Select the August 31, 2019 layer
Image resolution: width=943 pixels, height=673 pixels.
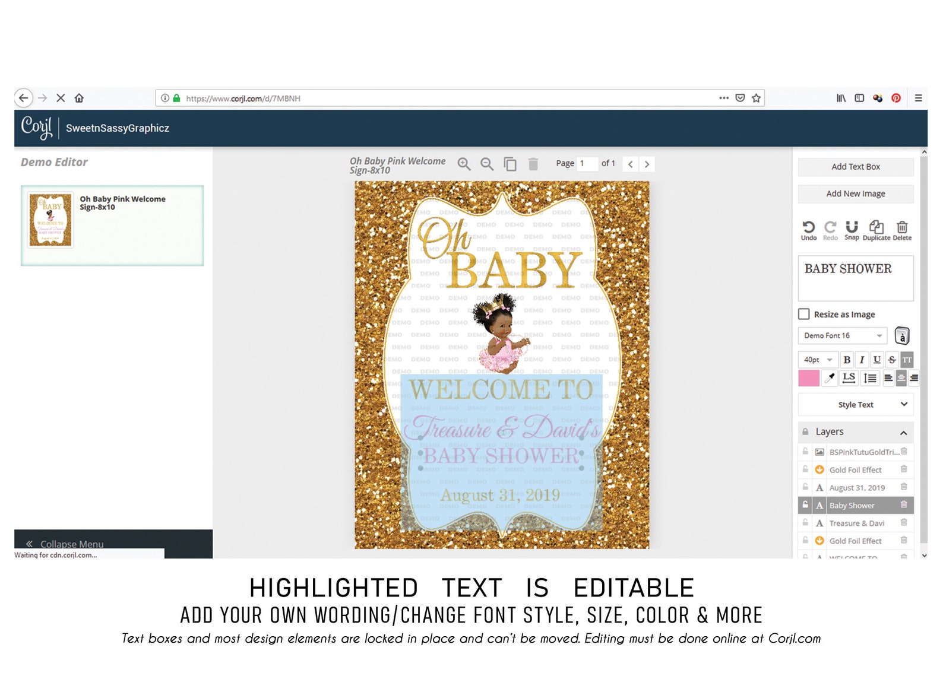point(856,487)
